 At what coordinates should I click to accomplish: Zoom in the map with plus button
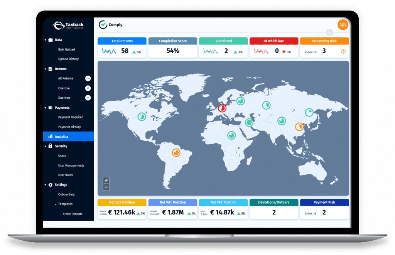coord(106,180)
